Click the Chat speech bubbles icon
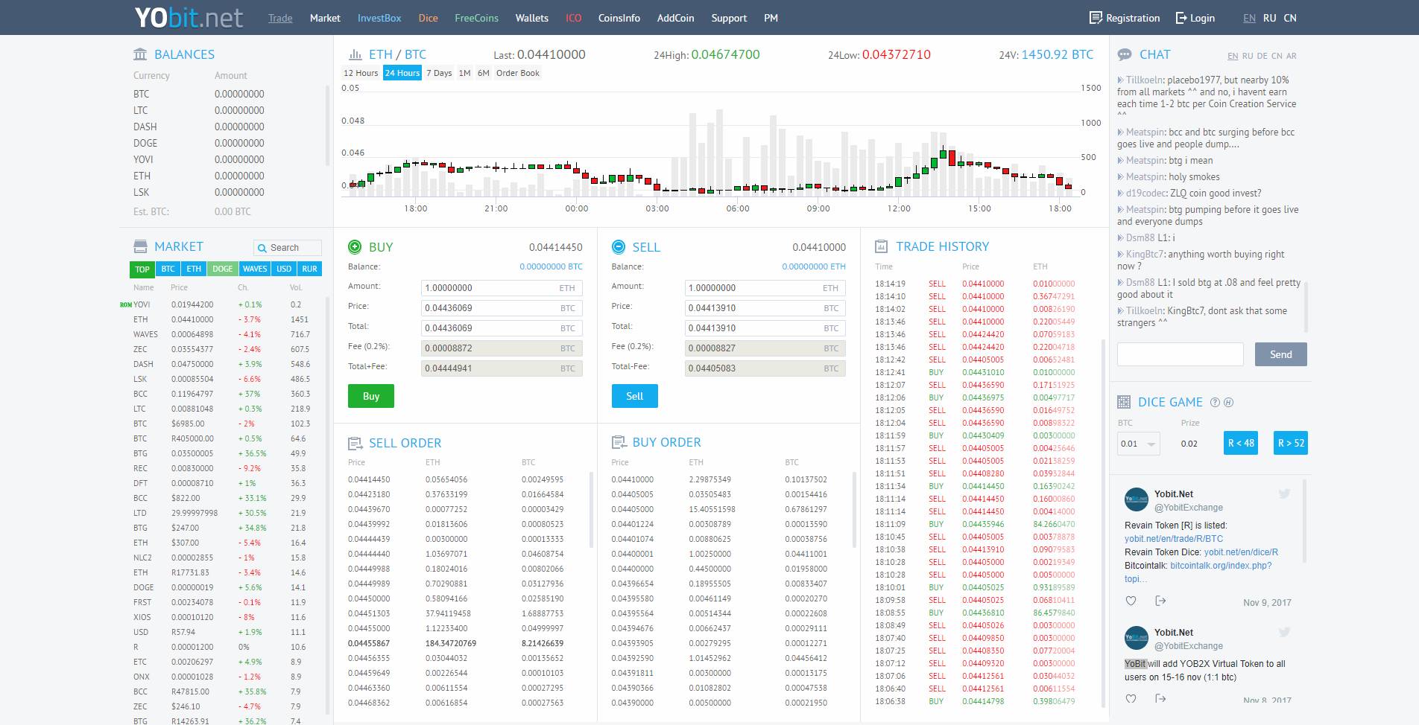 tap(1125, 55)
